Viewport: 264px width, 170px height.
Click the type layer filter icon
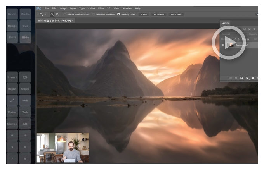(254, 29)
